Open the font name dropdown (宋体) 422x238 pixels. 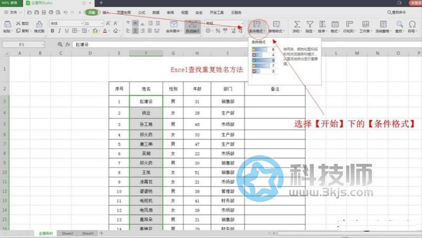tap(82, 23)
